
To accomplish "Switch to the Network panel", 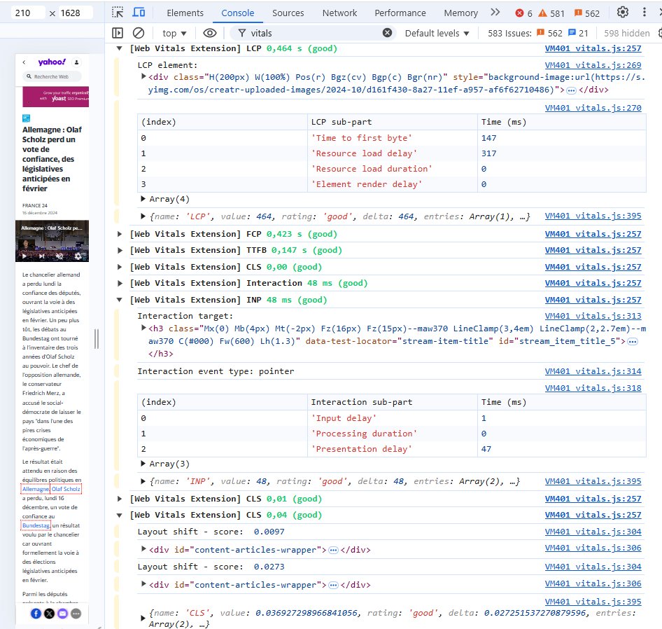I will point(339,12).
